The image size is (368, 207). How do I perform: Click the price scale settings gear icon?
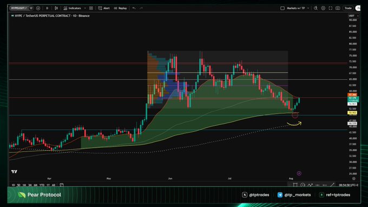(x=354, y=178)
